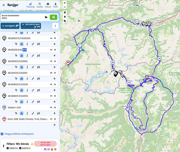Toggle highway mode below waypoint 35

[x=22, y=67]
